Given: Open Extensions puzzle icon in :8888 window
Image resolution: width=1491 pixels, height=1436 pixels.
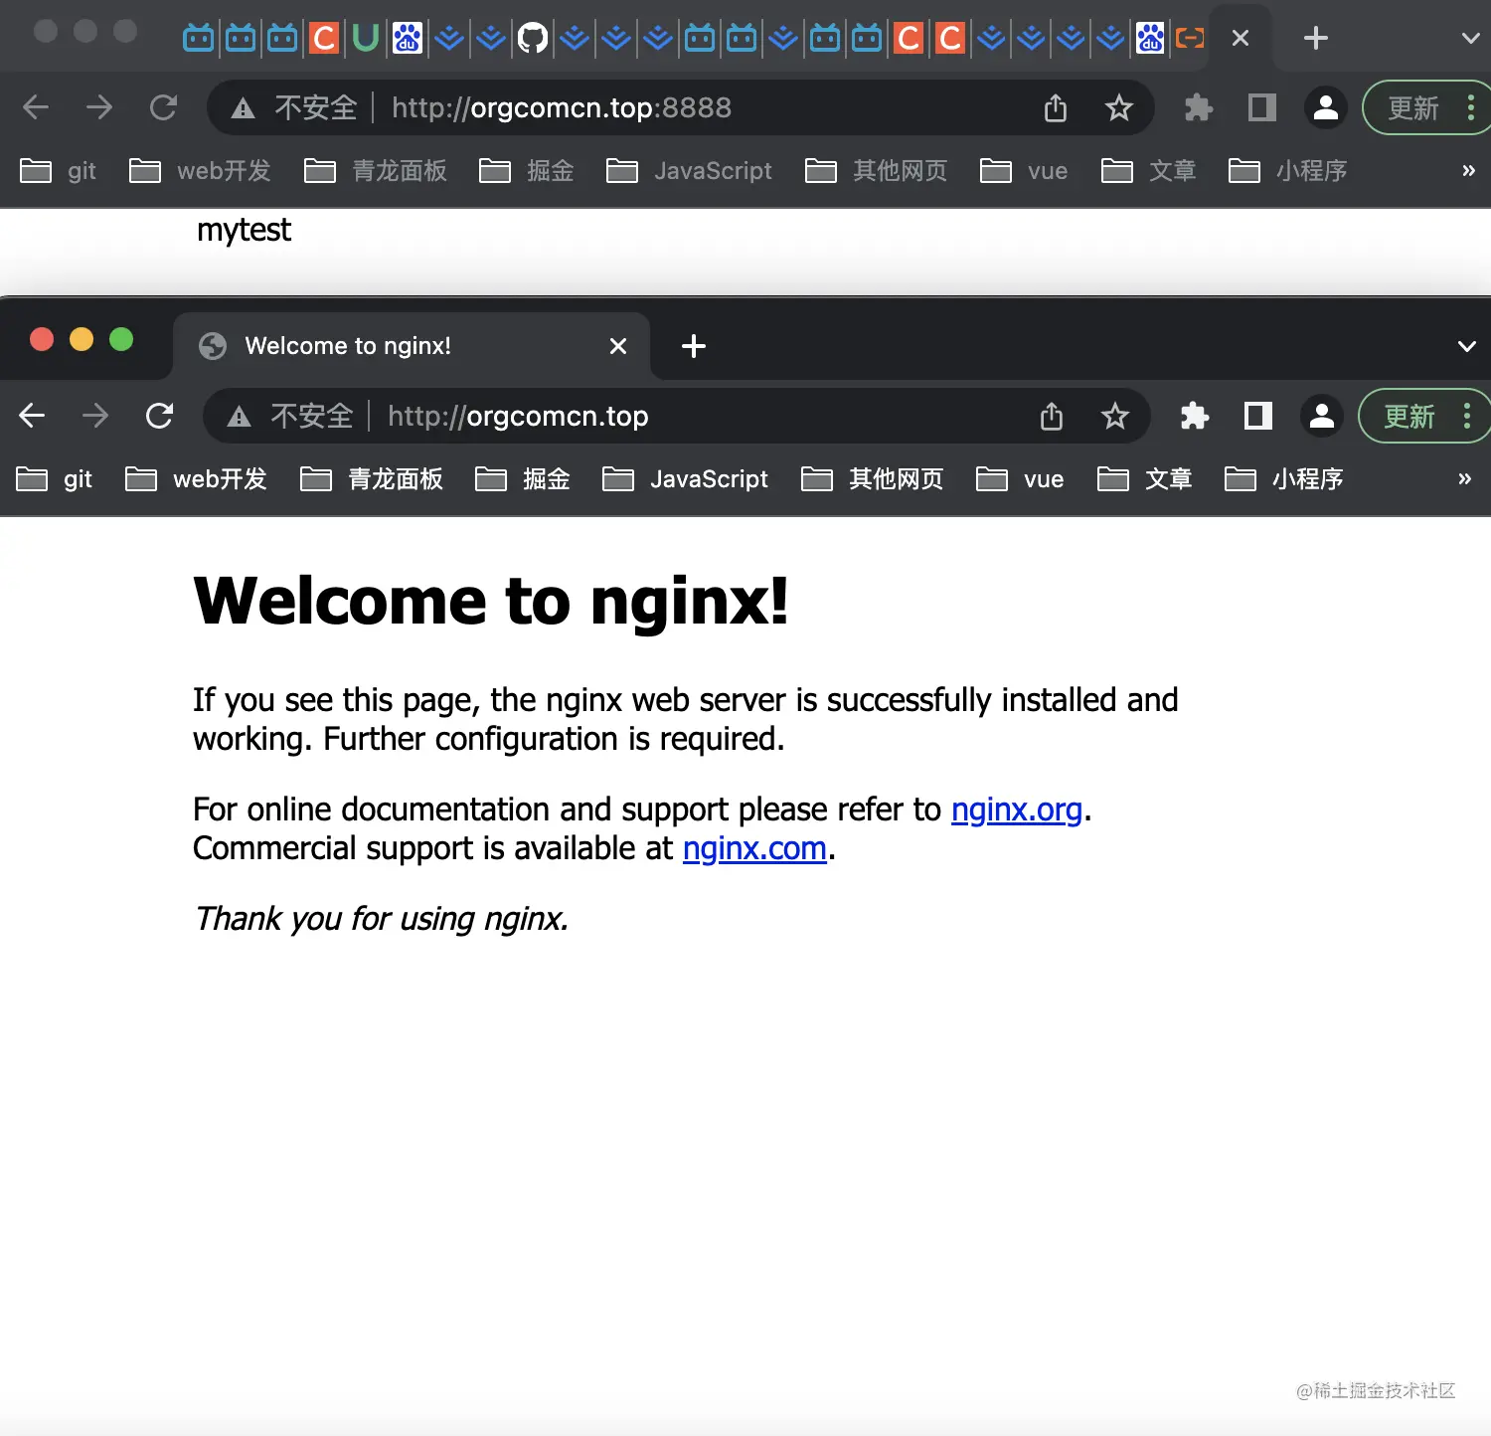Looking at the screenshot, I should (1198, 107).
